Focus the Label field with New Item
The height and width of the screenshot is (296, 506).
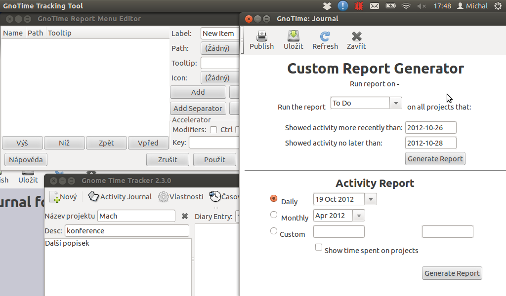click(220, 34)
